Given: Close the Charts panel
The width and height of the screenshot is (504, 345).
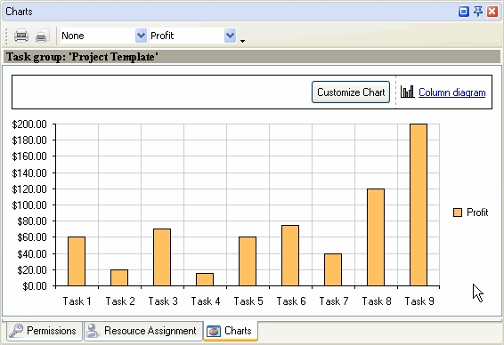Looking at the screenshot, I should [492, 12].
